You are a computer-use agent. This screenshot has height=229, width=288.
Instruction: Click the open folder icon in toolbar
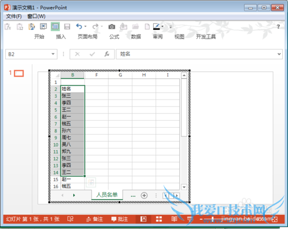point(135,26)
